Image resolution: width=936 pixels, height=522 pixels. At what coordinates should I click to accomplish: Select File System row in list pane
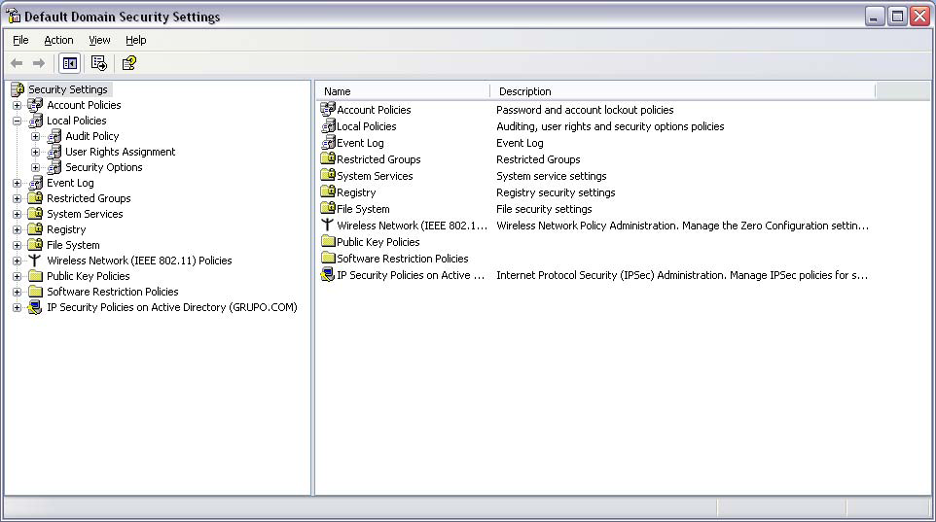pyautogui.click(x=597, y=209)
